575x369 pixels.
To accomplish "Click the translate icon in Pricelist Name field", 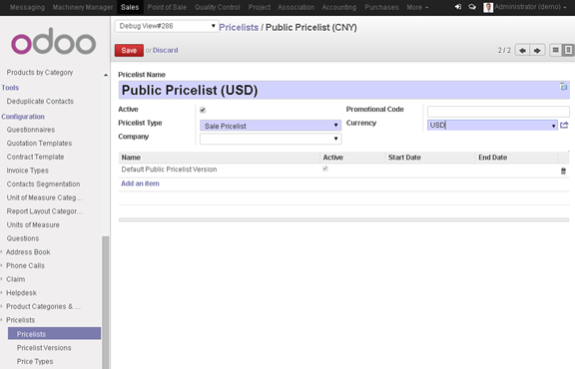I will click(564, 87).
